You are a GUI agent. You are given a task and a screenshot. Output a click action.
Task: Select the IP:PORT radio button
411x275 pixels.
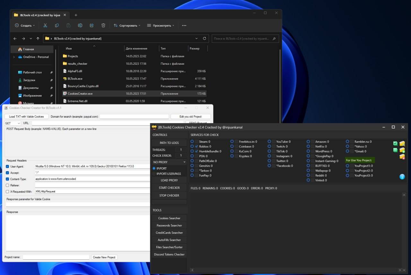[154, 168]
